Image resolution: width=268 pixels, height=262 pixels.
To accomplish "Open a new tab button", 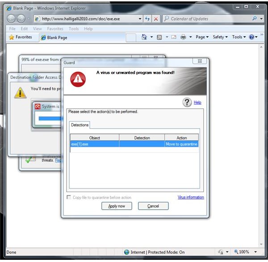I will click(x=131, y=38).
